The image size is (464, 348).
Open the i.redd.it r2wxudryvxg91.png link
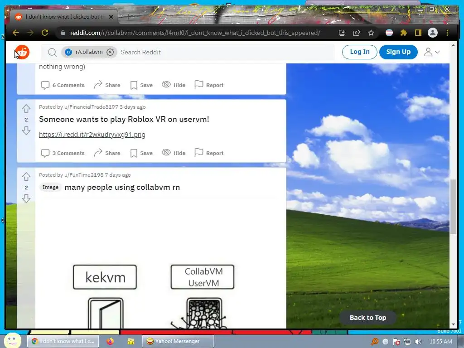[92, 135]
